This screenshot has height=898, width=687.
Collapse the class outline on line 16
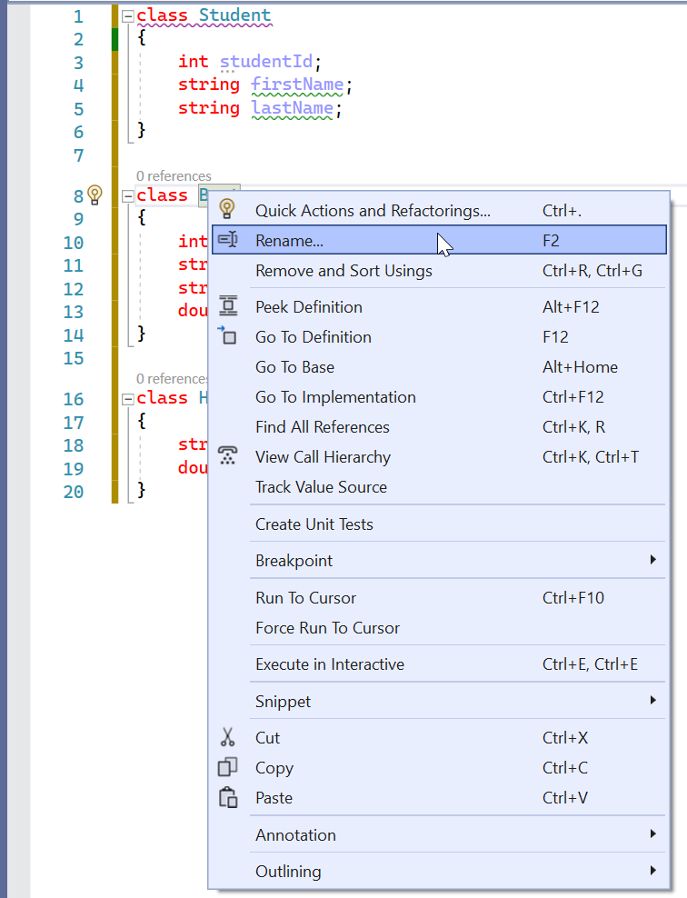(128, 399)
